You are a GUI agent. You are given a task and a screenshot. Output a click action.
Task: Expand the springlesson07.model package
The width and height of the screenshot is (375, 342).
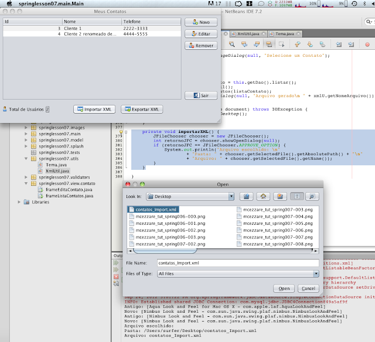click(26, 140)
